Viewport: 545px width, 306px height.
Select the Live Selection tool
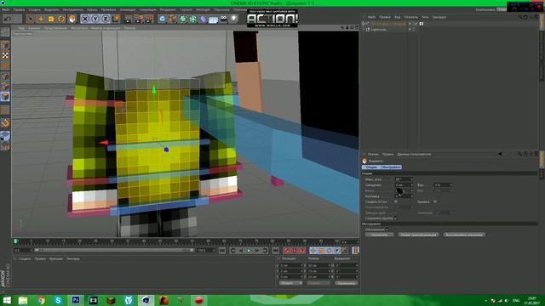click(x=31, y=19)
